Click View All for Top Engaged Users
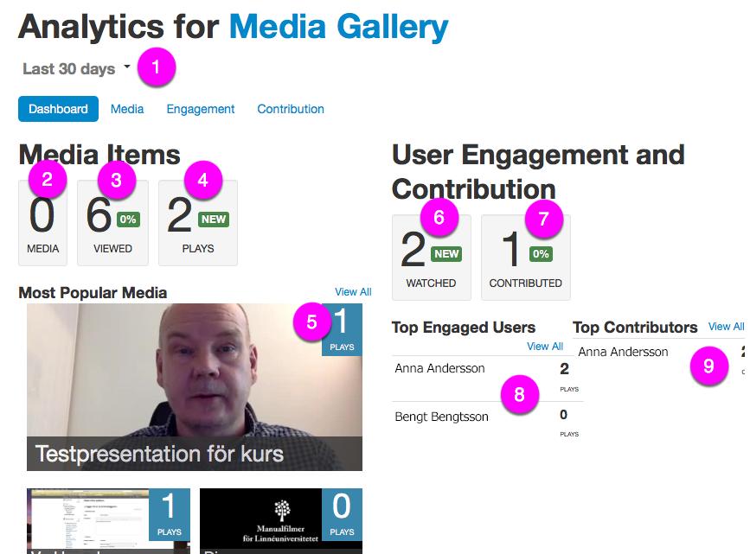The height and width of the screenshot is (554, 750). click(x=545, y=346)
